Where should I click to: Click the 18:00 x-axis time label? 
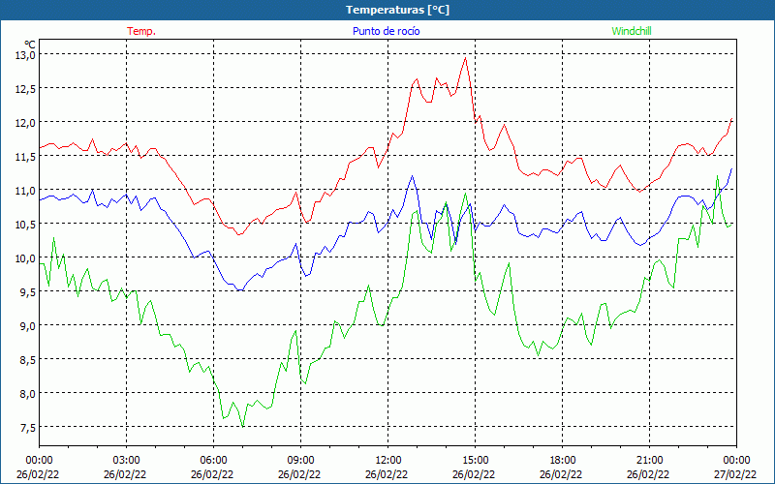pyautogui.click(x=562, y=461)
